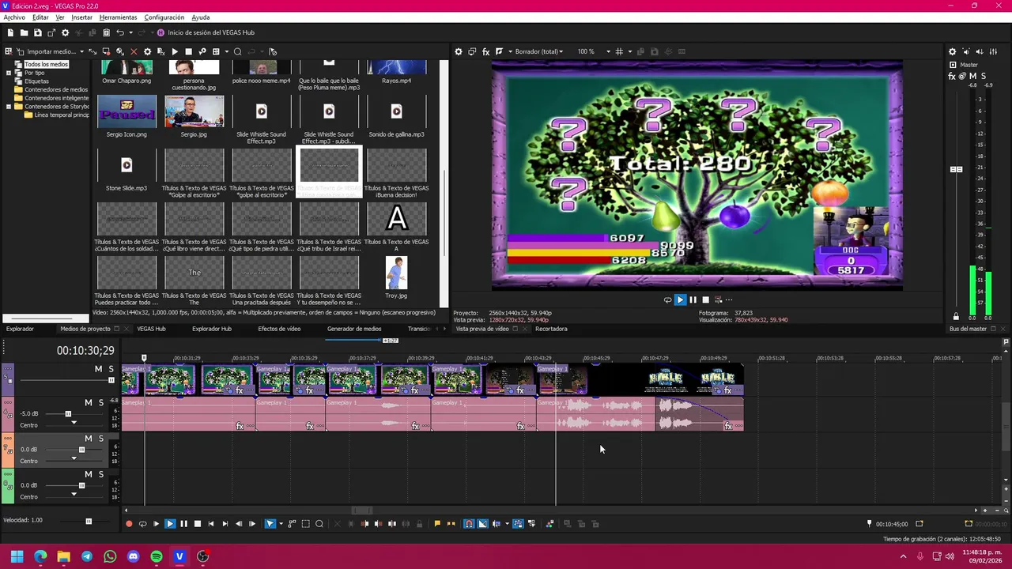Screen dimensions: 1012x569
Task: Mute the Master bus with its M button
Action: (973, 76)
